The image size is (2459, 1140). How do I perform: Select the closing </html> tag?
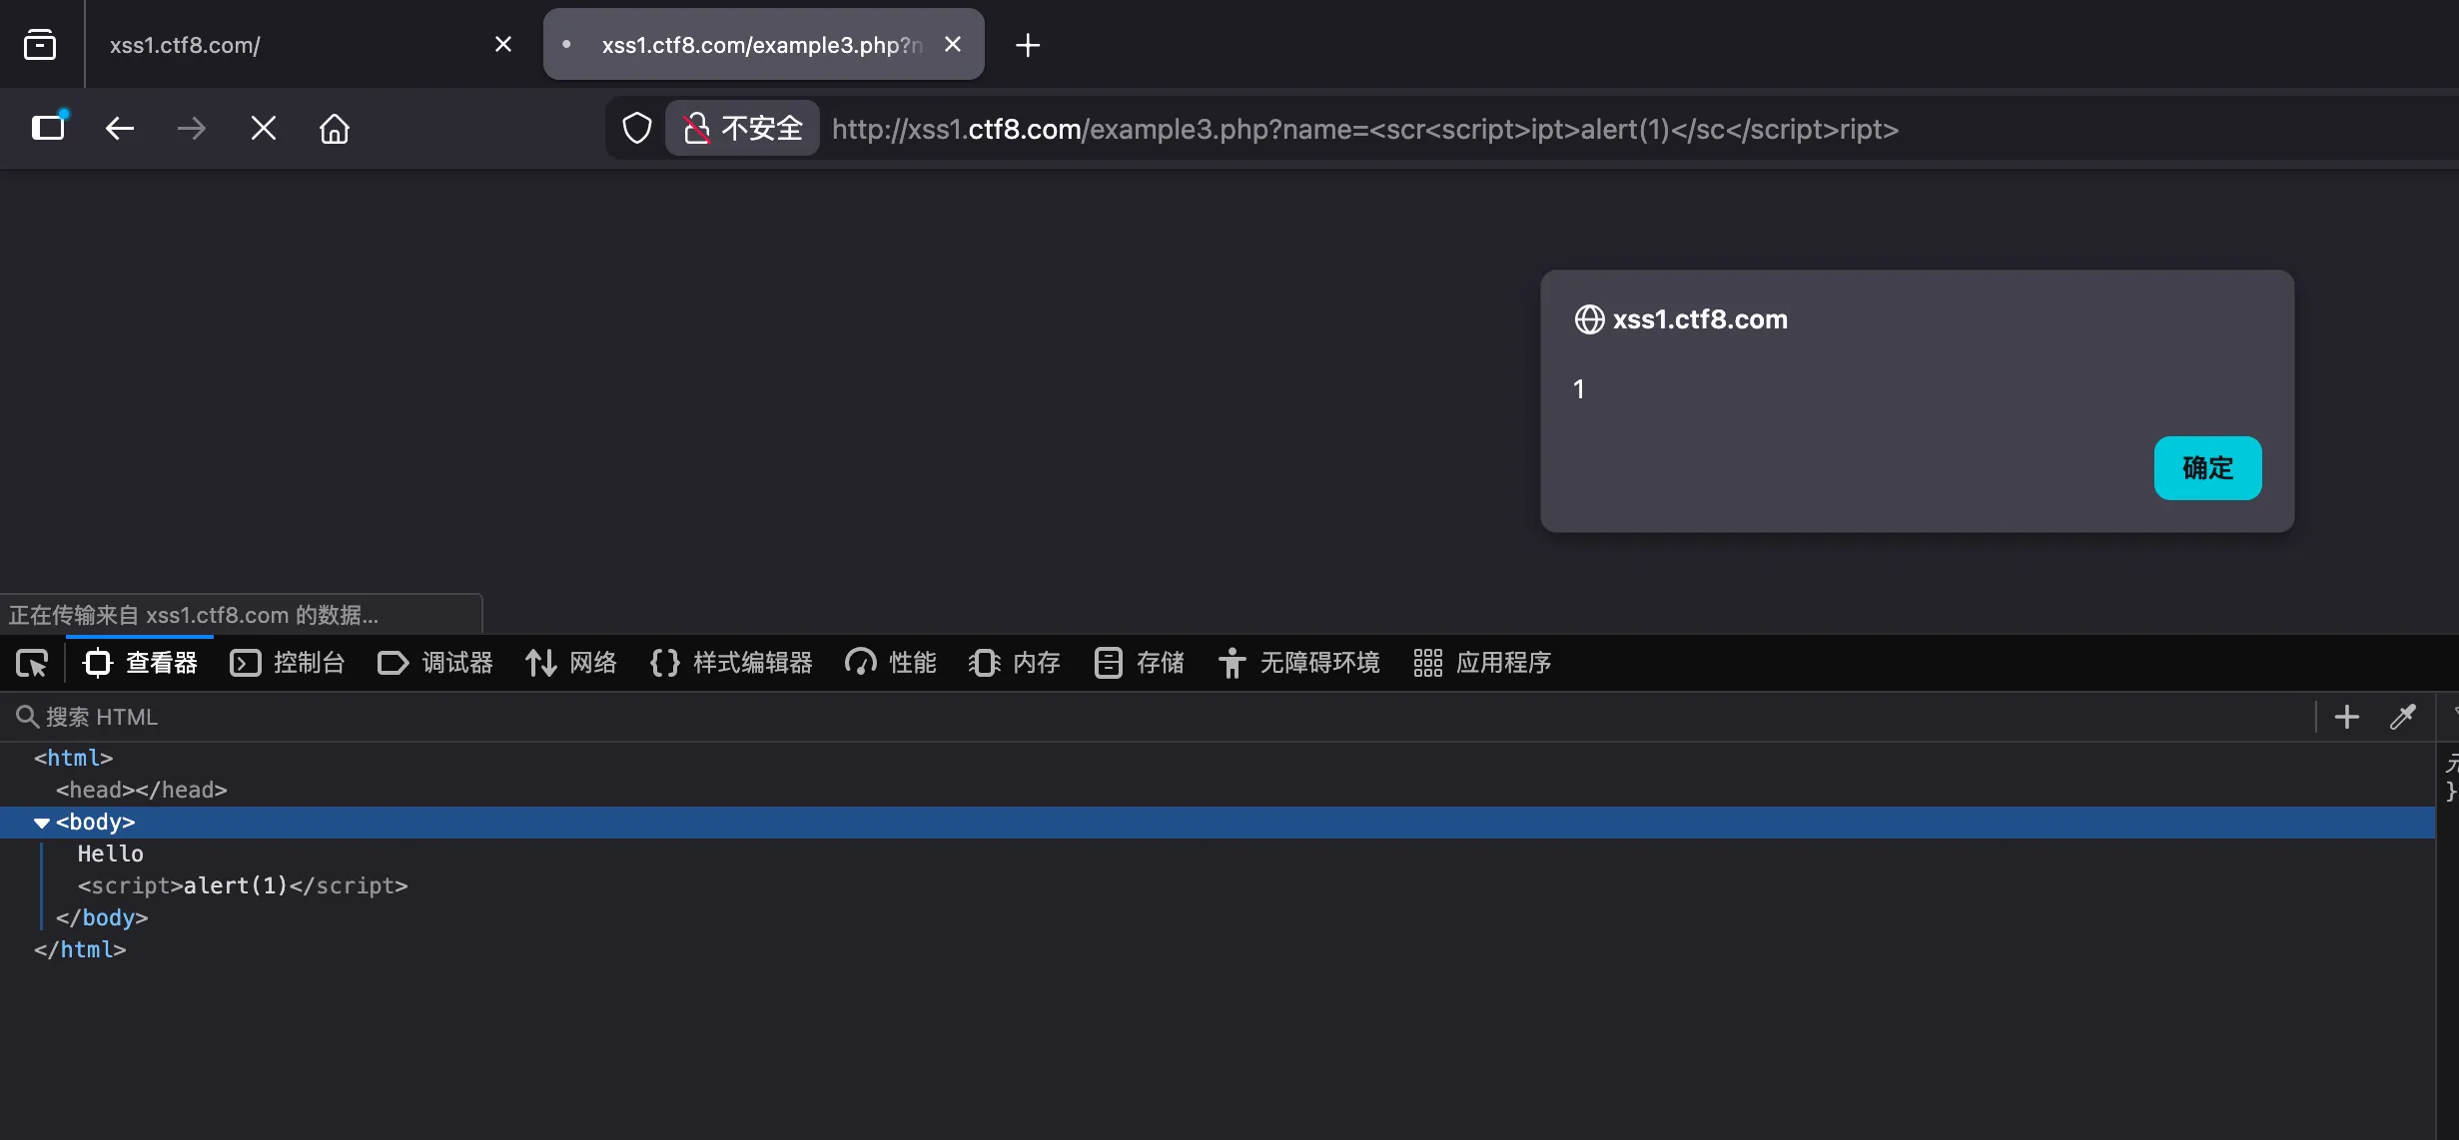pyautogui.click(x=80, y=950)
